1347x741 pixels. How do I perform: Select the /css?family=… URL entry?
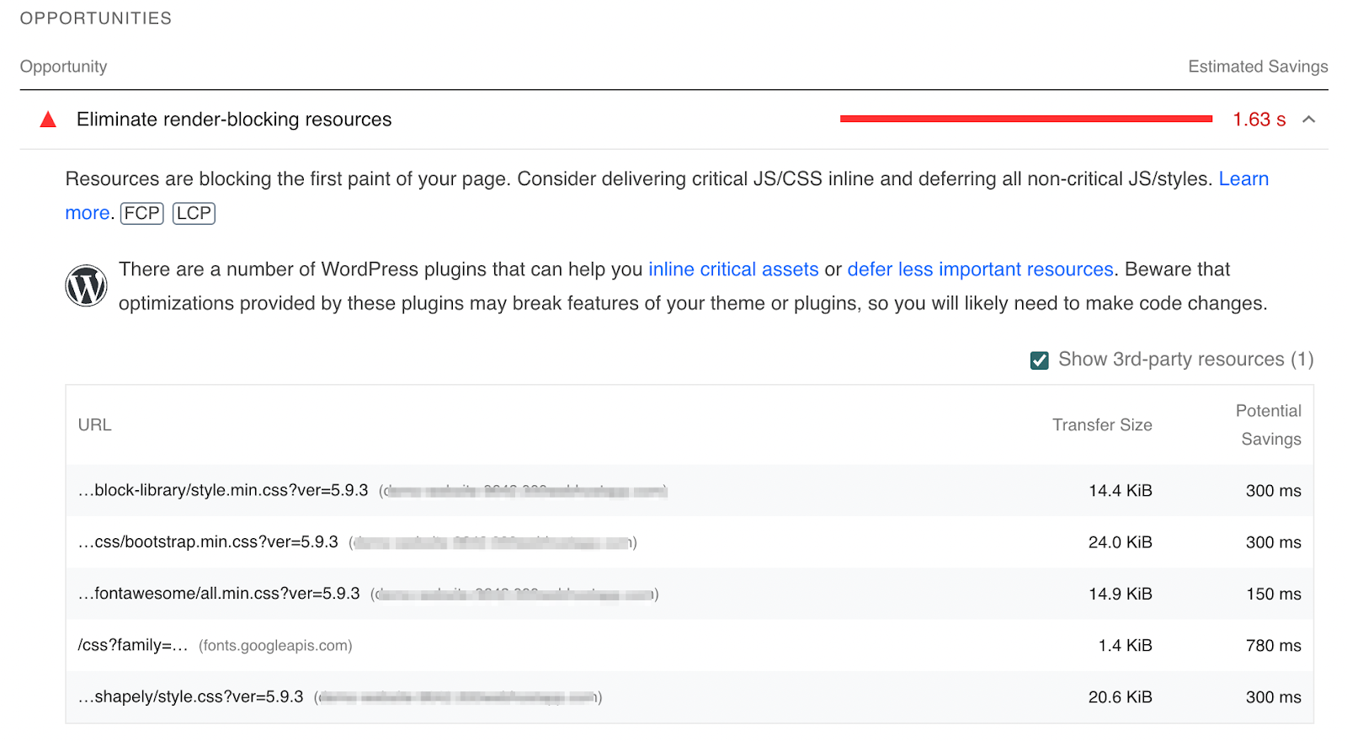tap(133, 645)
